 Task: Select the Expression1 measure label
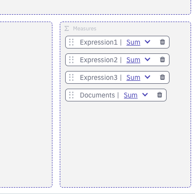98,42
